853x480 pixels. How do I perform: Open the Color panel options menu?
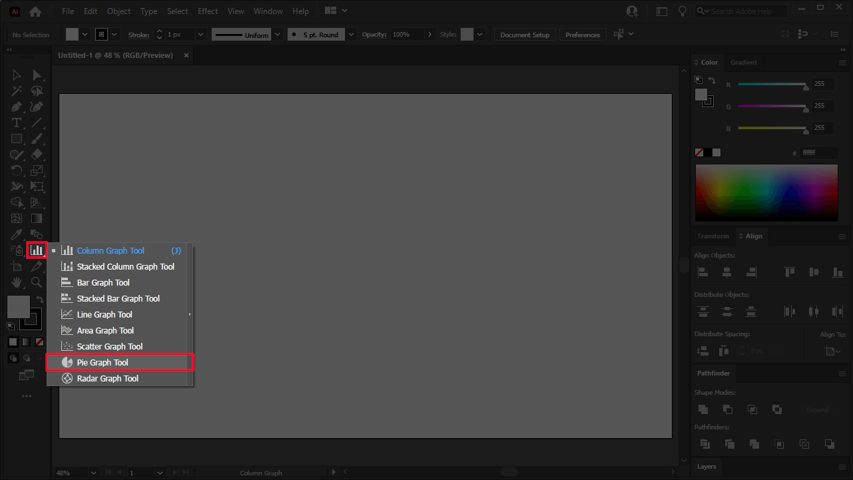coord(842,62)
